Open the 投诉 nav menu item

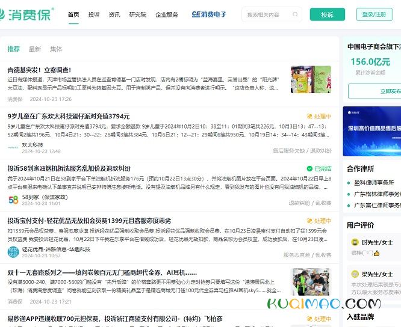click(x=94, y=14)
